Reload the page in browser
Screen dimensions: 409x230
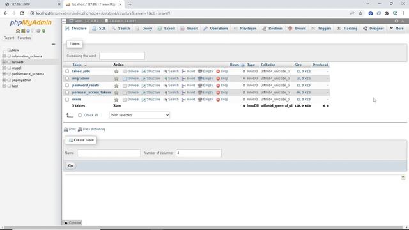(x=22, y=13)
